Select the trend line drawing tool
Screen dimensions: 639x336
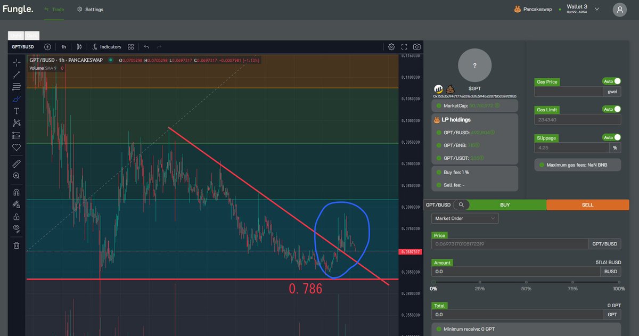coord(17,75)
